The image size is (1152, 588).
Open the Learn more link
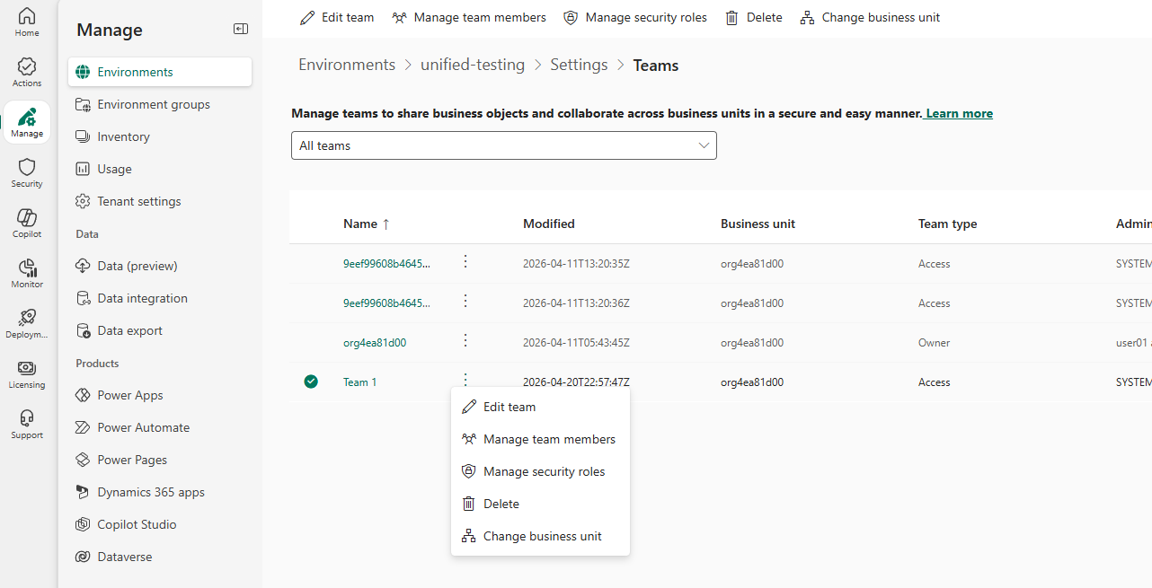tap(959, 113)
